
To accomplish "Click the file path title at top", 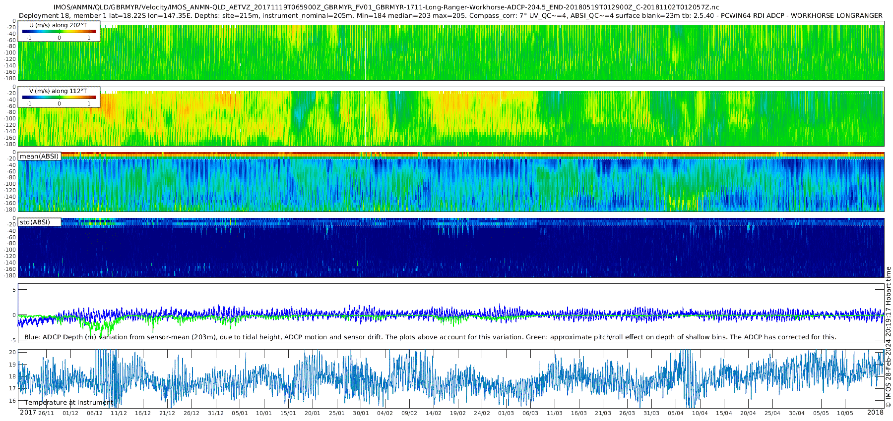I will [x=386, y=7].
